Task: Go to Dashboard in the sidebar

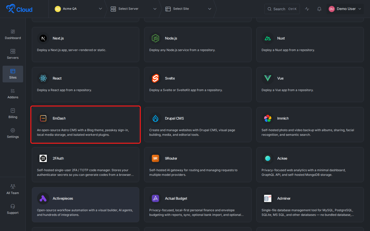Action: pos(13,34)
